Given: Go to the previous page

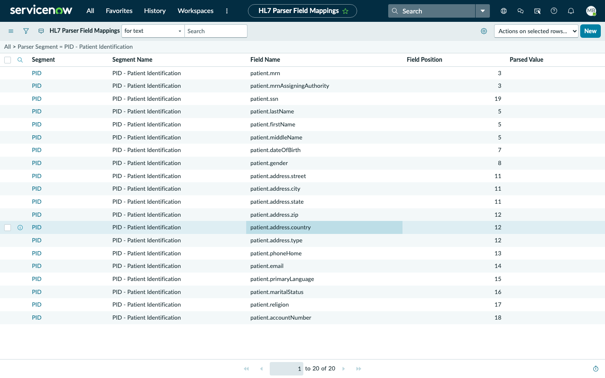Looking at the screenshot, I should click(261, 369).
